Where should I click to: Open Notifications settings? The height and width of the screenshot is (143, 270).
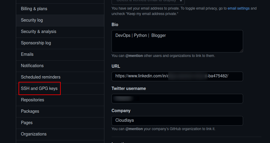click(60, 66)
